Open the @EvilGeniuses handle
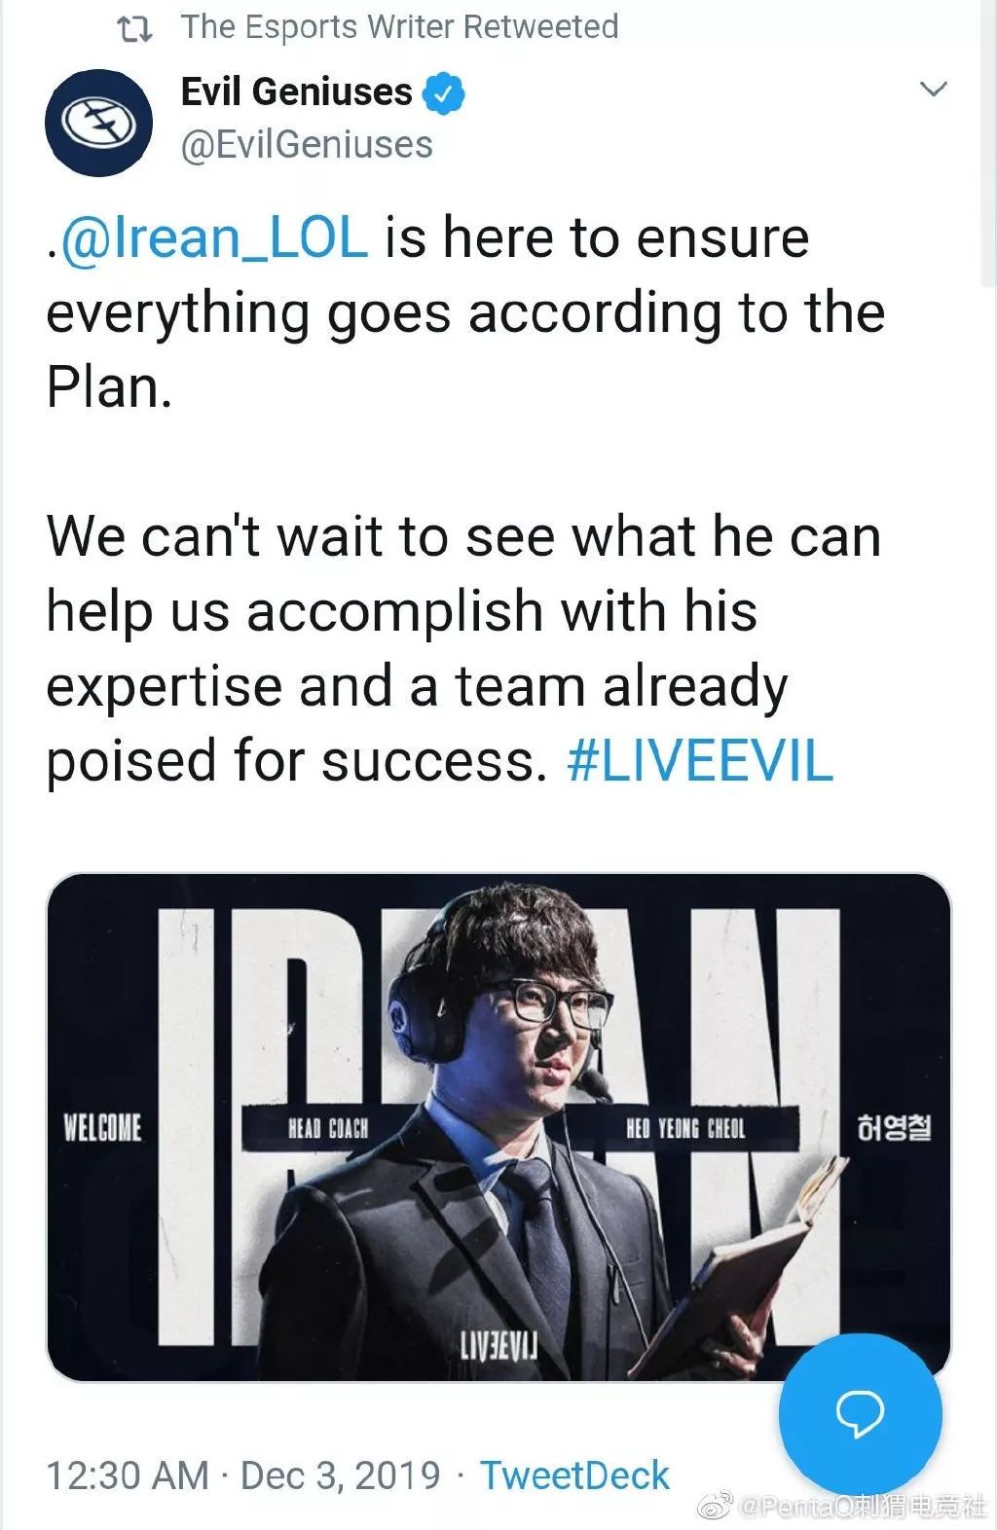Screen dimensions: 997x1530 pyautogui.click(x=307, y=145)
